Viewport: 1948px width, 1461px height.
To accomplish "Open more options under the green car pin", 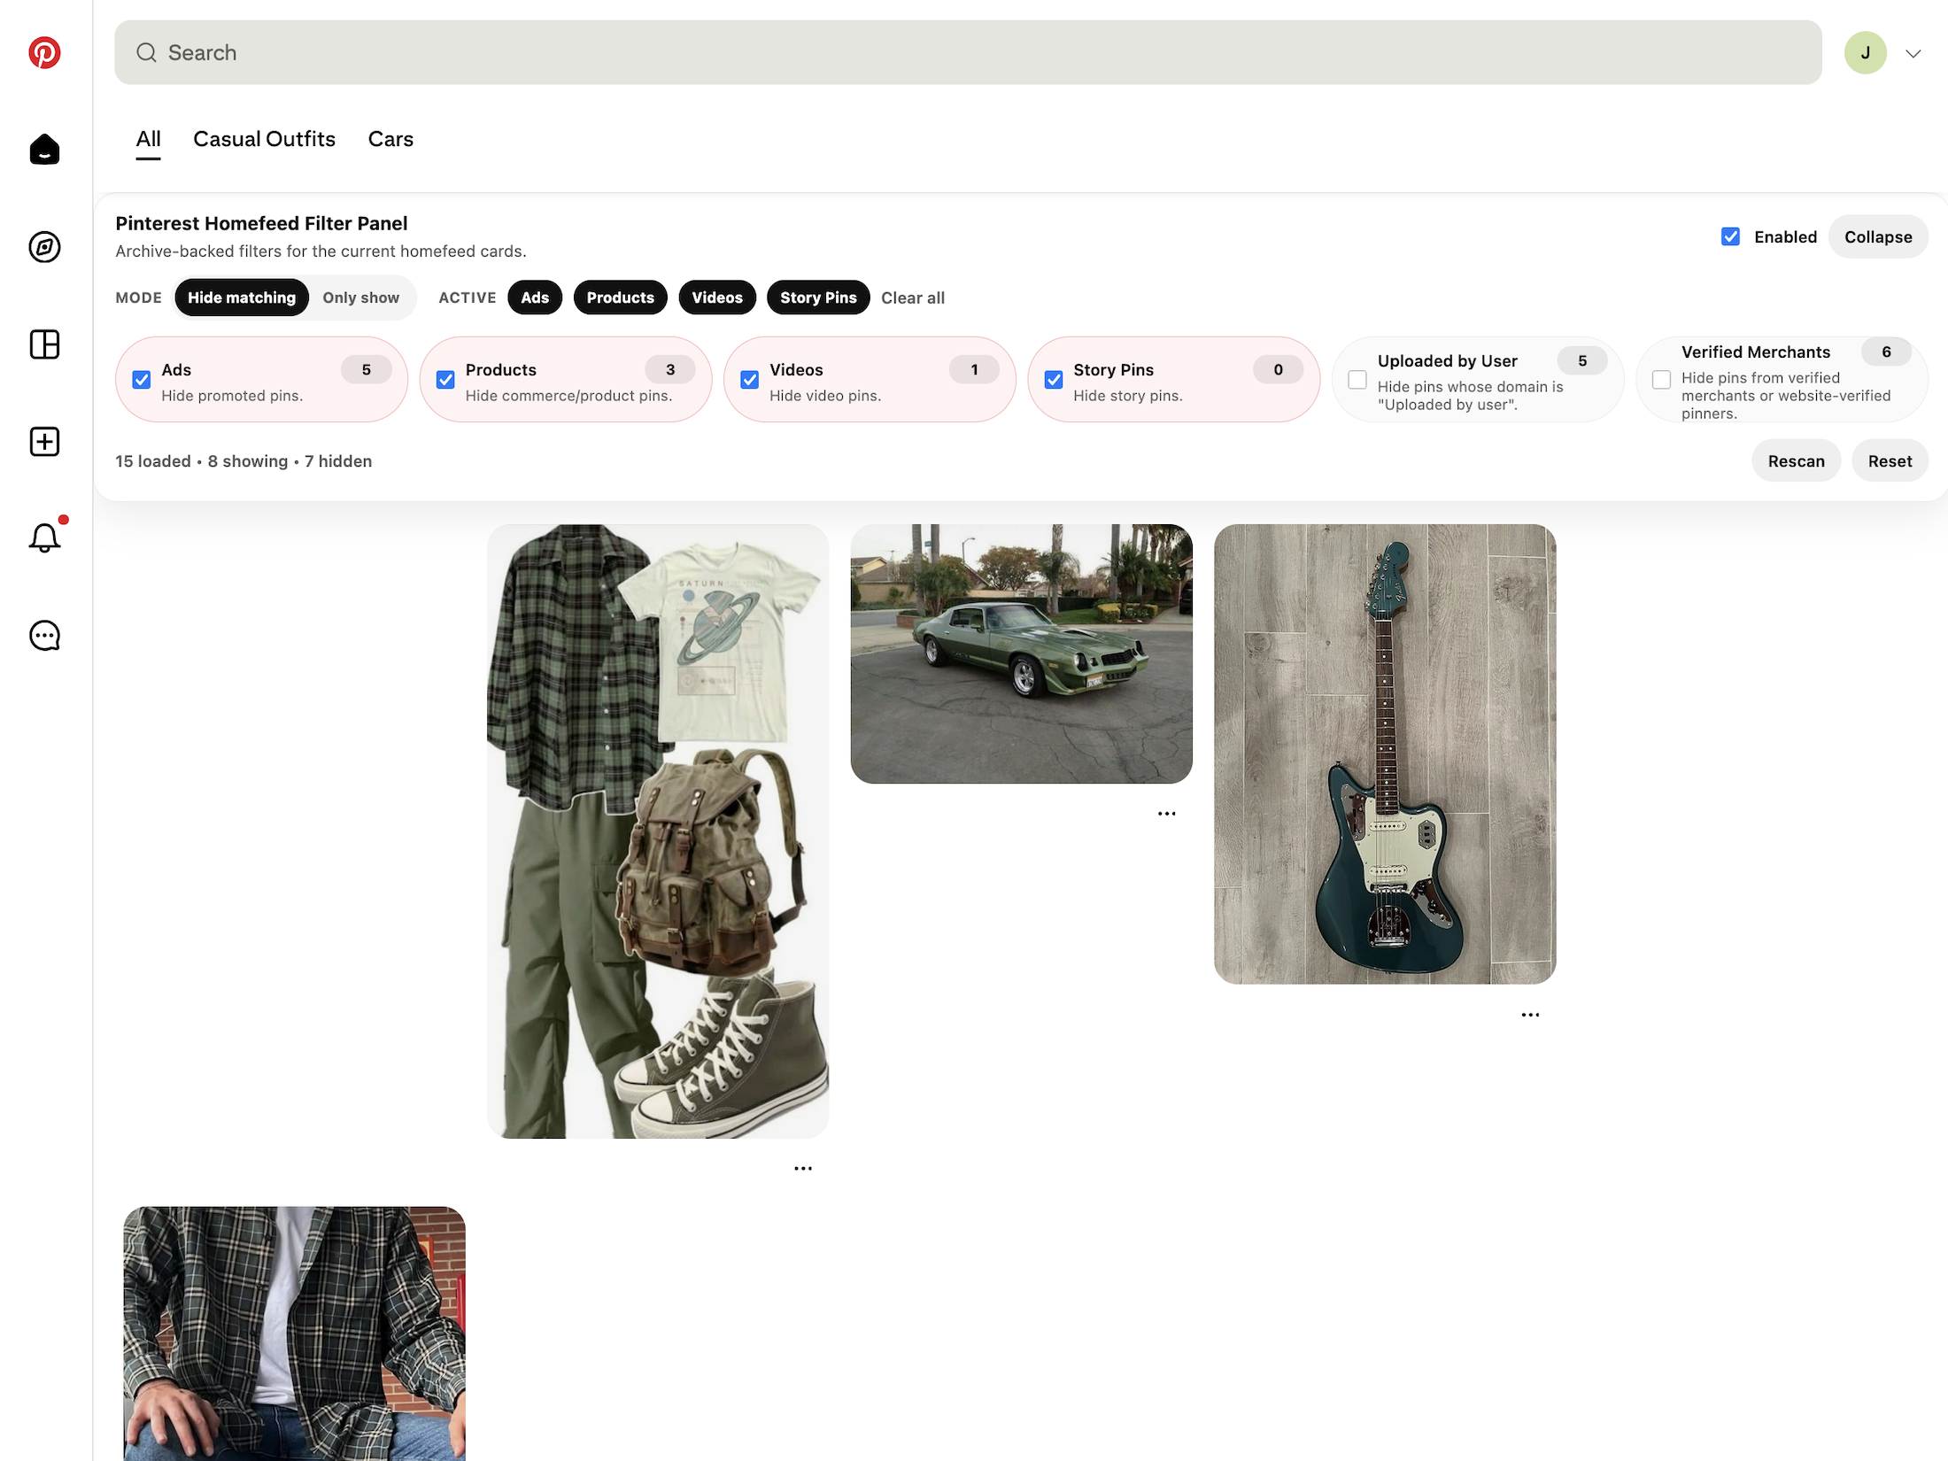I will 1166,814.
